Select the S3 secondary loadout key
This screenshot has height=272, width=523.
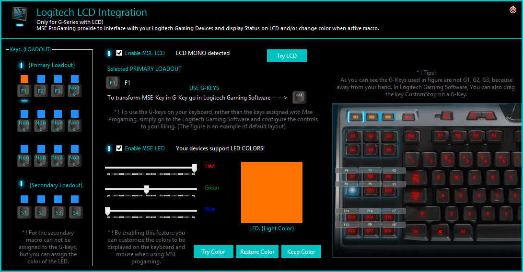(58, 212)
